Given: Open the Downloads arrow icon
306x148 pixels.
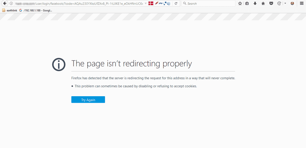Looking at the screenshot, I should pyautogui.click(x=255, y=4).
